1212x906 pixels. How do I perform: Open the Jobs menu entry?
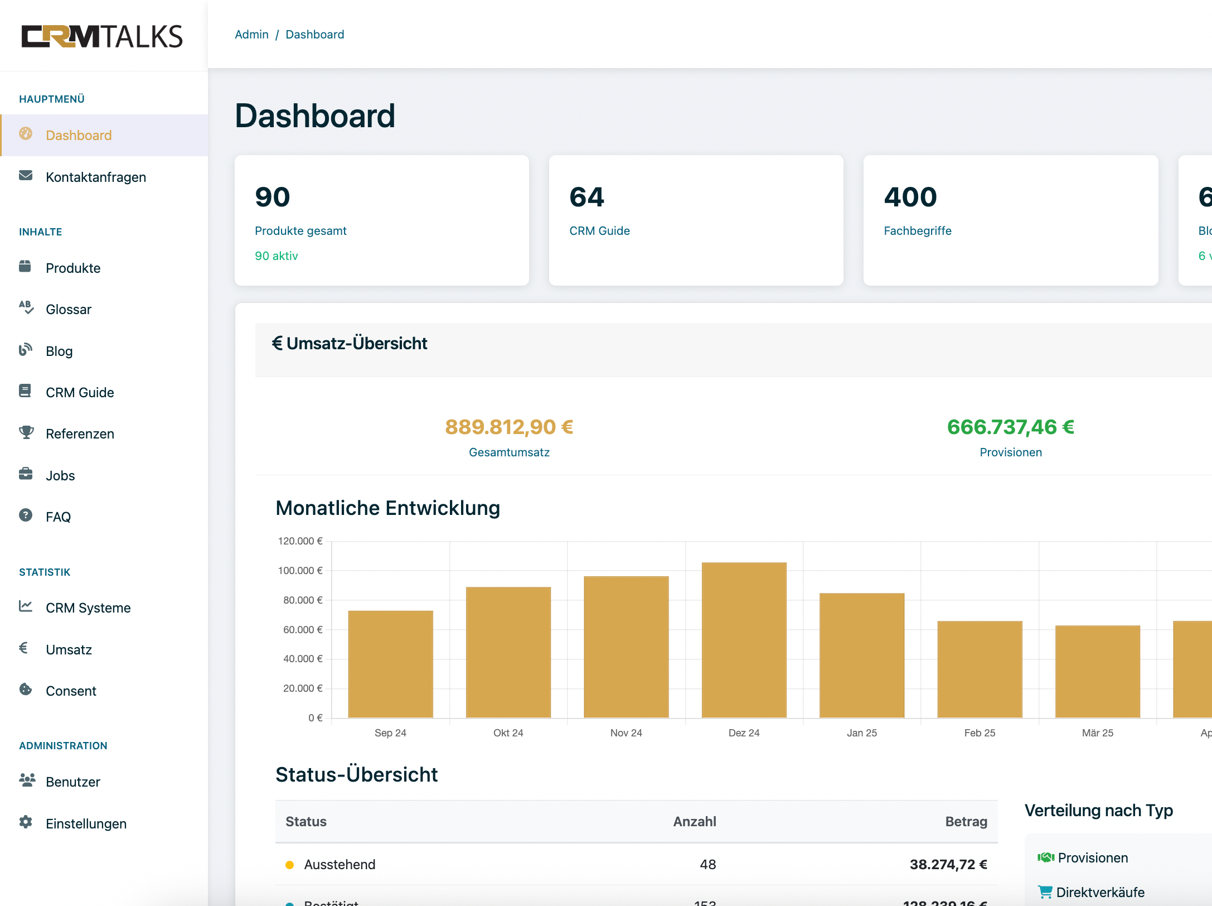coord(104,475)
